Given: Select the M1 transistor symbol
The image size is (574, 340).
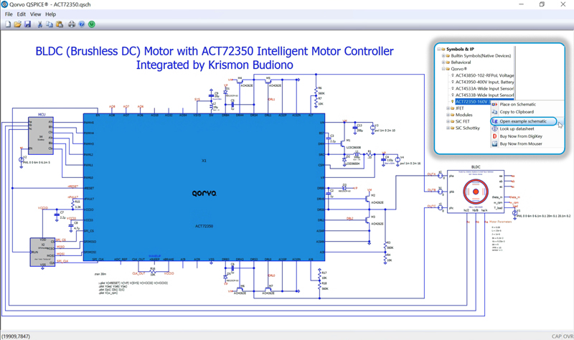Looking at the screenshot, I should coord(343,143).
